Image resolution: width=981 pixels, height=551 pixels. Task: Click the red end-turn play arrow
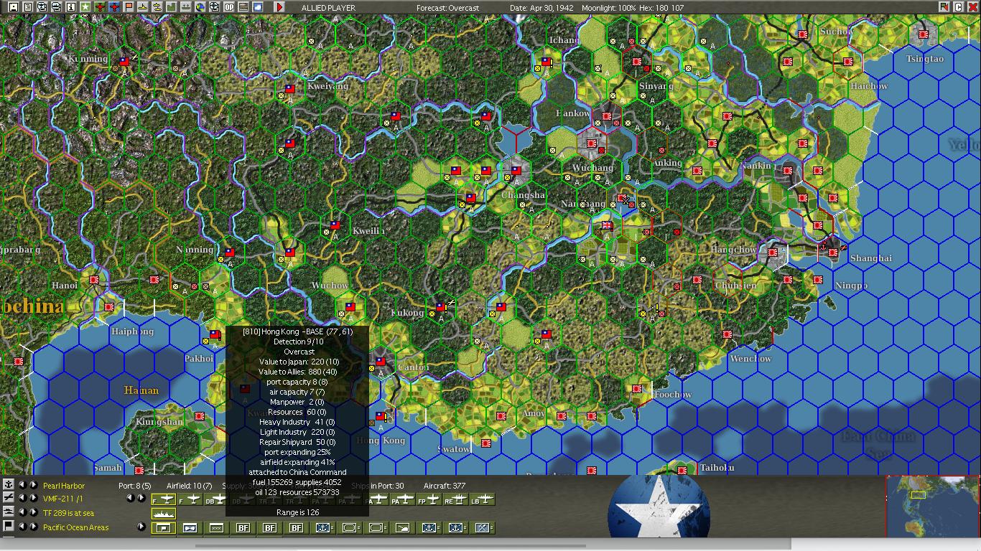[279, 6]
